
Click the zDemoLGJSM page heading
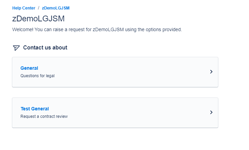[38, 19]
